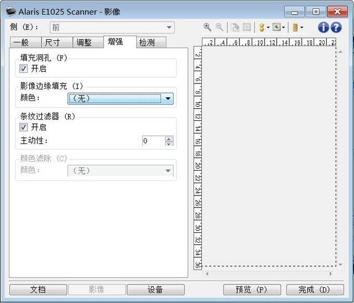Click the 完成 (D) button
354x303 pixels.
click(315, 290)
